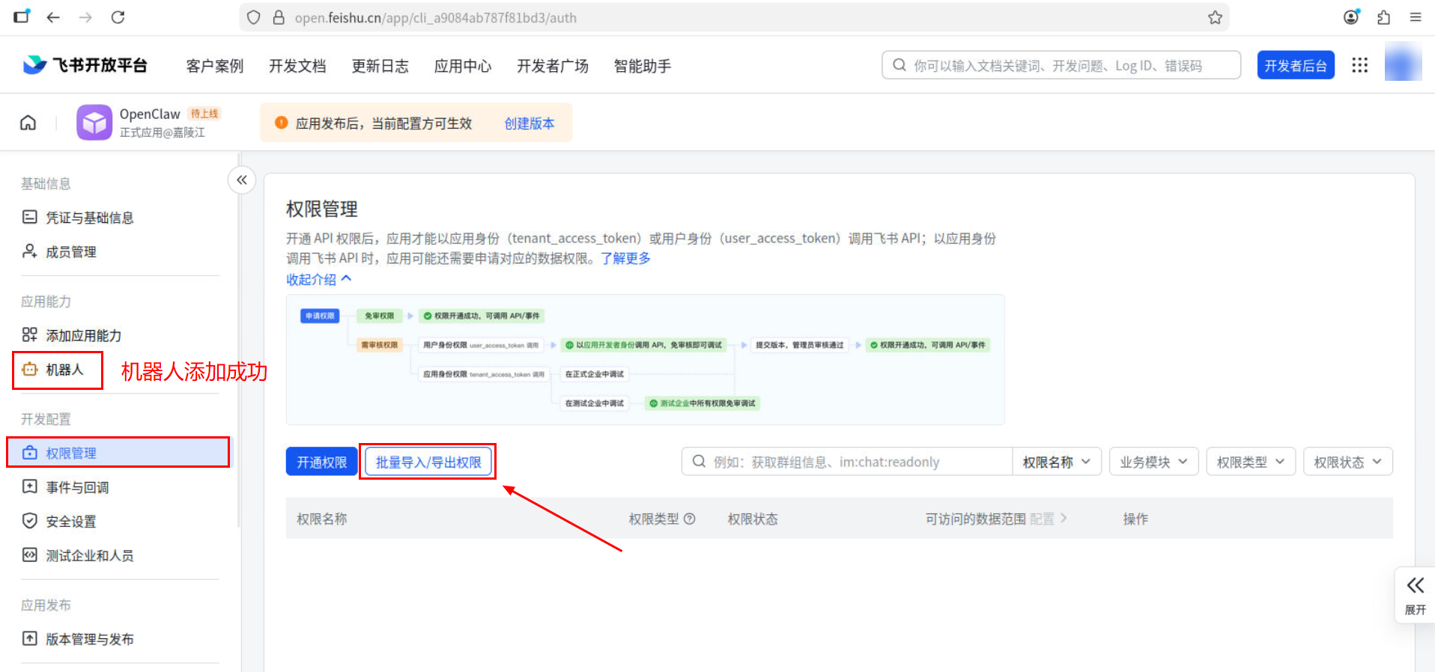Click the shield tracking protection icon
The width and height of the screenshot is (1435, 672).
[x=254, y=17]
